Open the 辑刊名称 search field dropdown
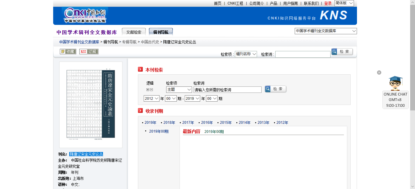The height and width of the screenshot is (189, 415). click(x=246, y=54)
